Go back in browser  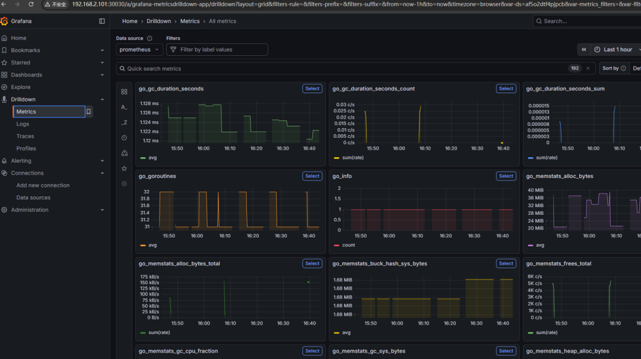pos(4,4)
